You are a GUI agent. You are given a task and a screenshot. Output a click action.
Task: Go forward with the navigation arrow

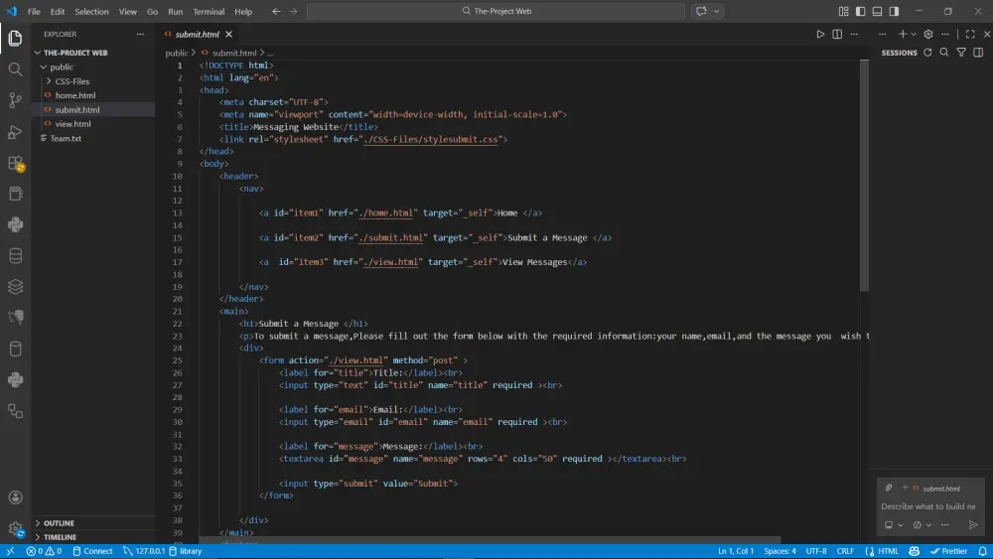[293, 11]
